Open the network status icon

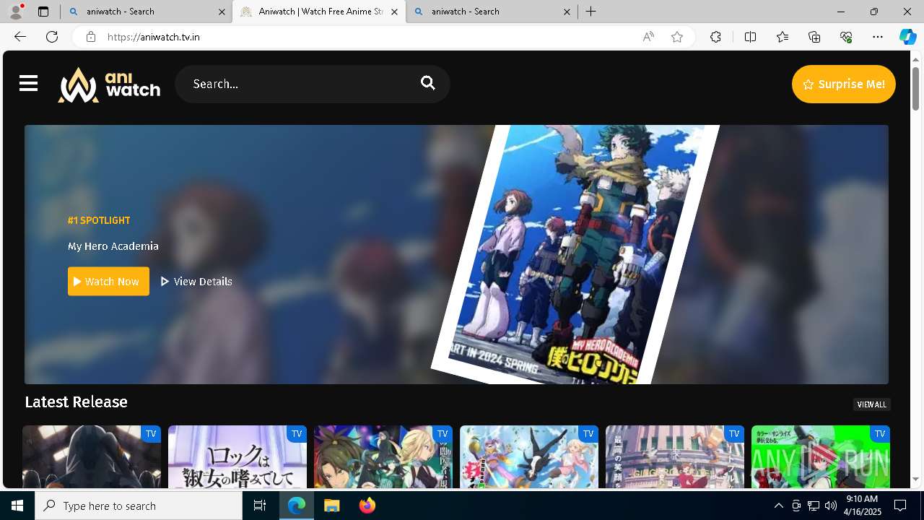click(x=813, y=506)
